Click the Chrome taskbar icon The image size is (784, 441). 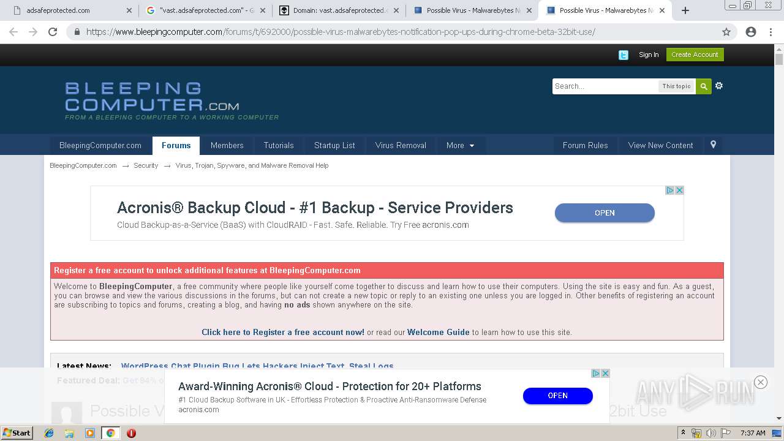pos(110,433)
